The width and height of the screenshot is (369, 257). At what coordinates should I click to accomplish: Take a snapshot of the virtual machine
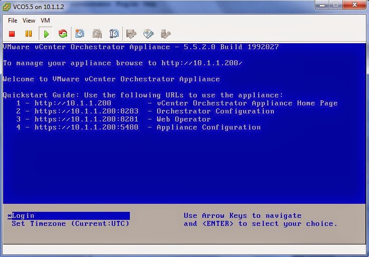(80, 34)
